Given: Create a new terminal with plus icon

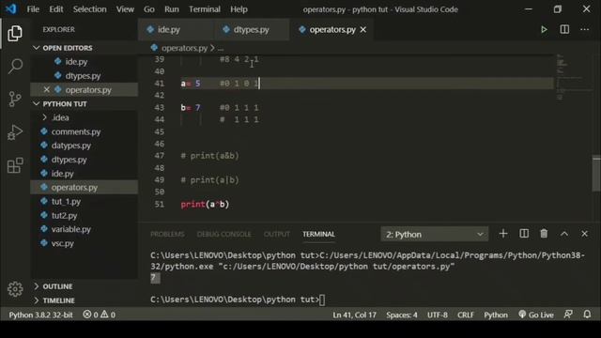Looking at the screenshot, I should [x=503, y=234].
